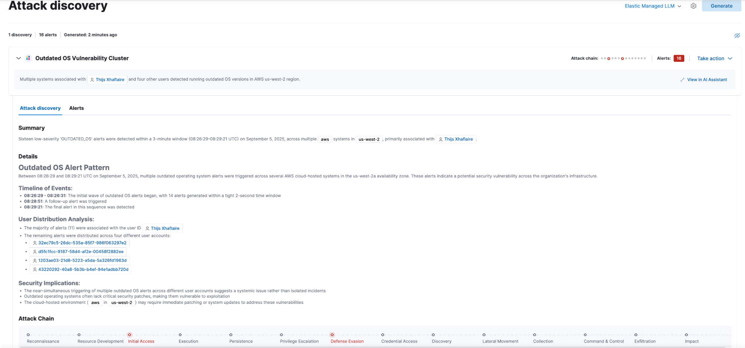Click the us-west-2 badge in the Summary text
The image size is (745, 348).
click(x=369, y=139)
